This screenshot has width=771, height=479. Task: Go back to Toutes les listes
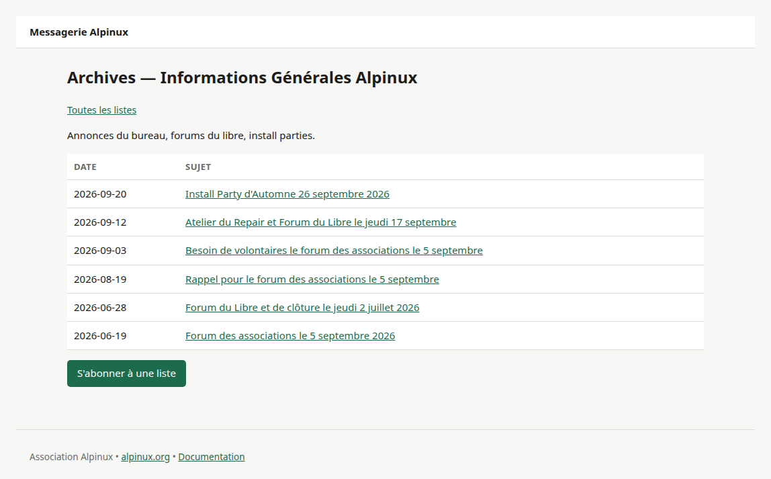pyautogui.click(x=102, y=110)
